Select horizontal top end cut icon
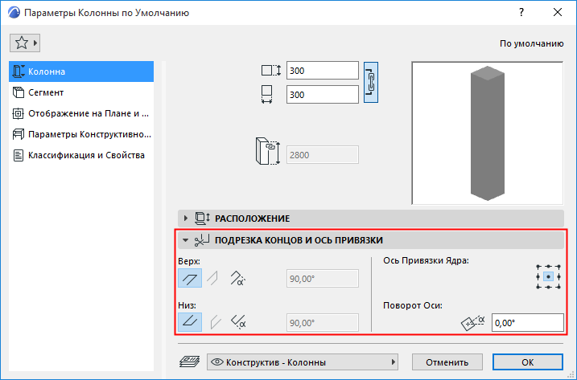This screenshot has height=380, width=577. (x=190, y=278)
